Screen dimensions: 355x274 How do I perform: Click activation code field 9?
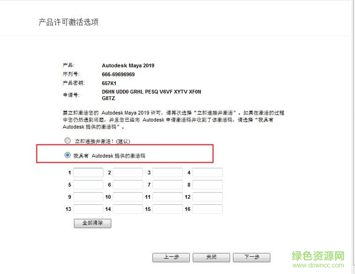click(88, 197)
